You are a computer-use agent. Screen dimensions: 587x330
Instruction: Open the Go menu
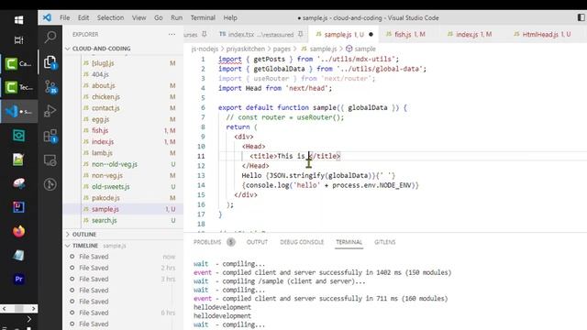pyautogui.click(x=159, y=17)
